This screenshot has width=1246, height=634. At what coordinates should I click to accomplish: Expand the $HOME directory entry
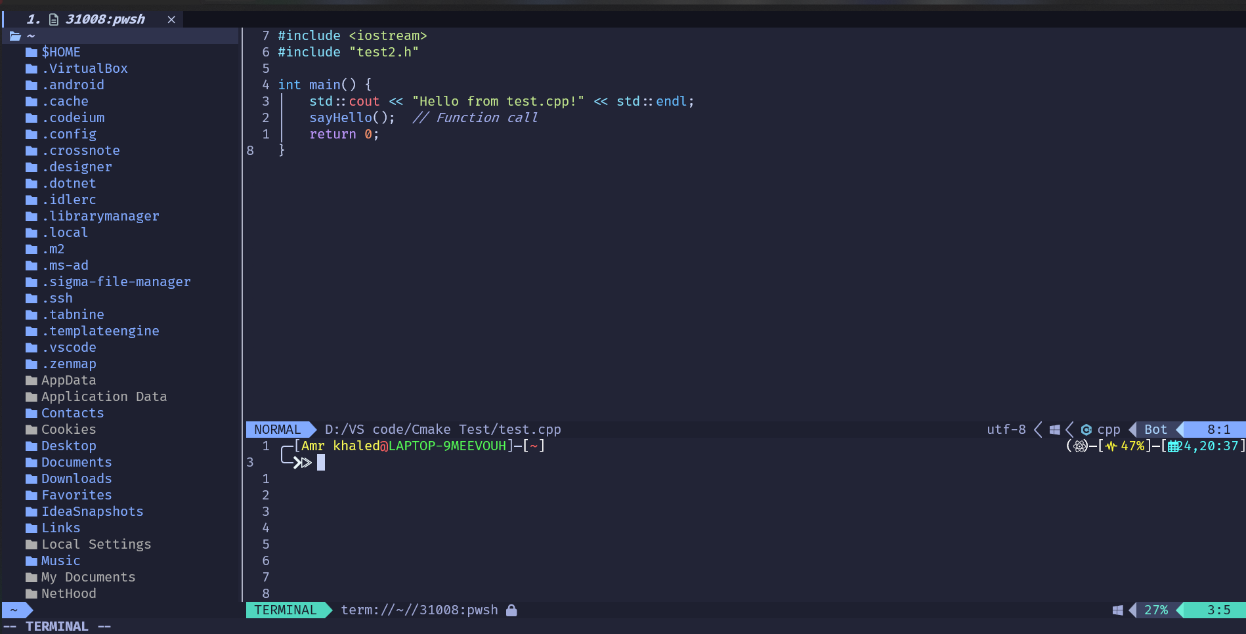tap(61, 53)
